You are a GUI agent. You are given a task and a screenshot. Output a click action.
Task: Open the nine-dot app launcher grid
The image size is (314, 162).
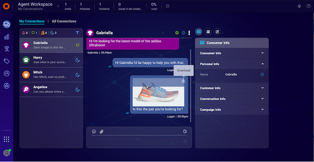click(7, 139)
